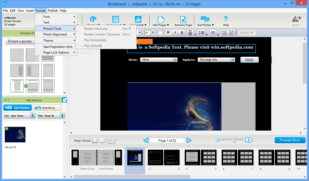Open the View menu
The width and height of the screenshot is (309, 181).
click(x=21, y=10)
